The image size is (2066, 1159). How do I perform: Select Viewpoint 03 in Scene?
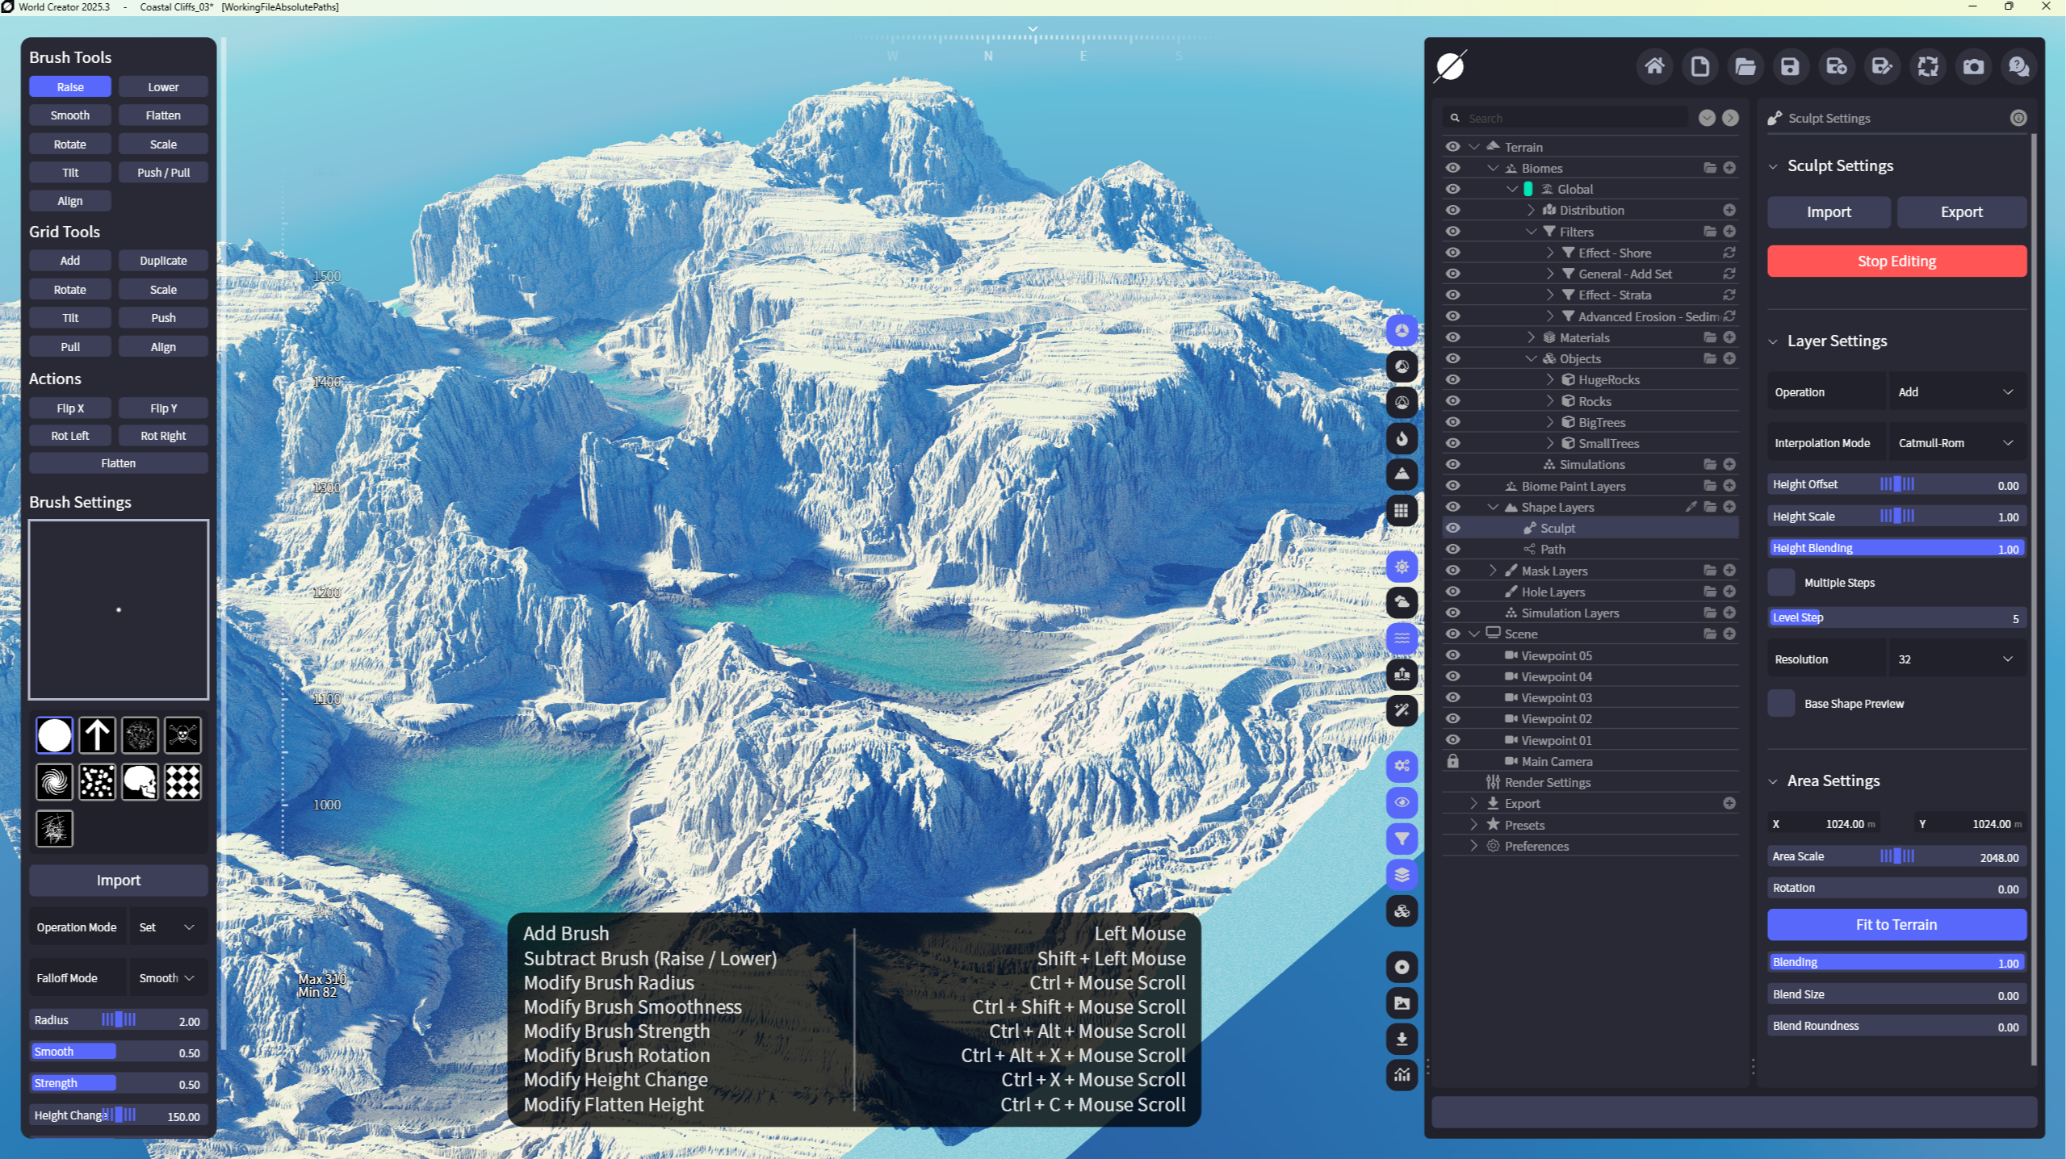point(1556,697)
